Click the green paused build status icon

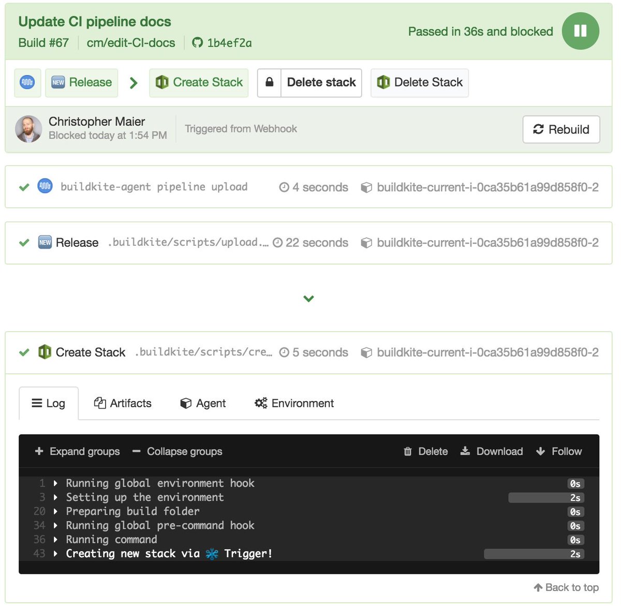point(580,31)
